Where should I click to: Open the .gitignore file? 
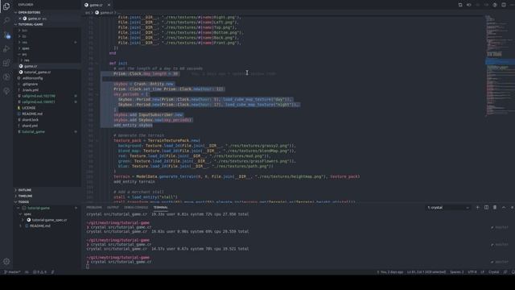pyautogui.click(x=31, y=84)
